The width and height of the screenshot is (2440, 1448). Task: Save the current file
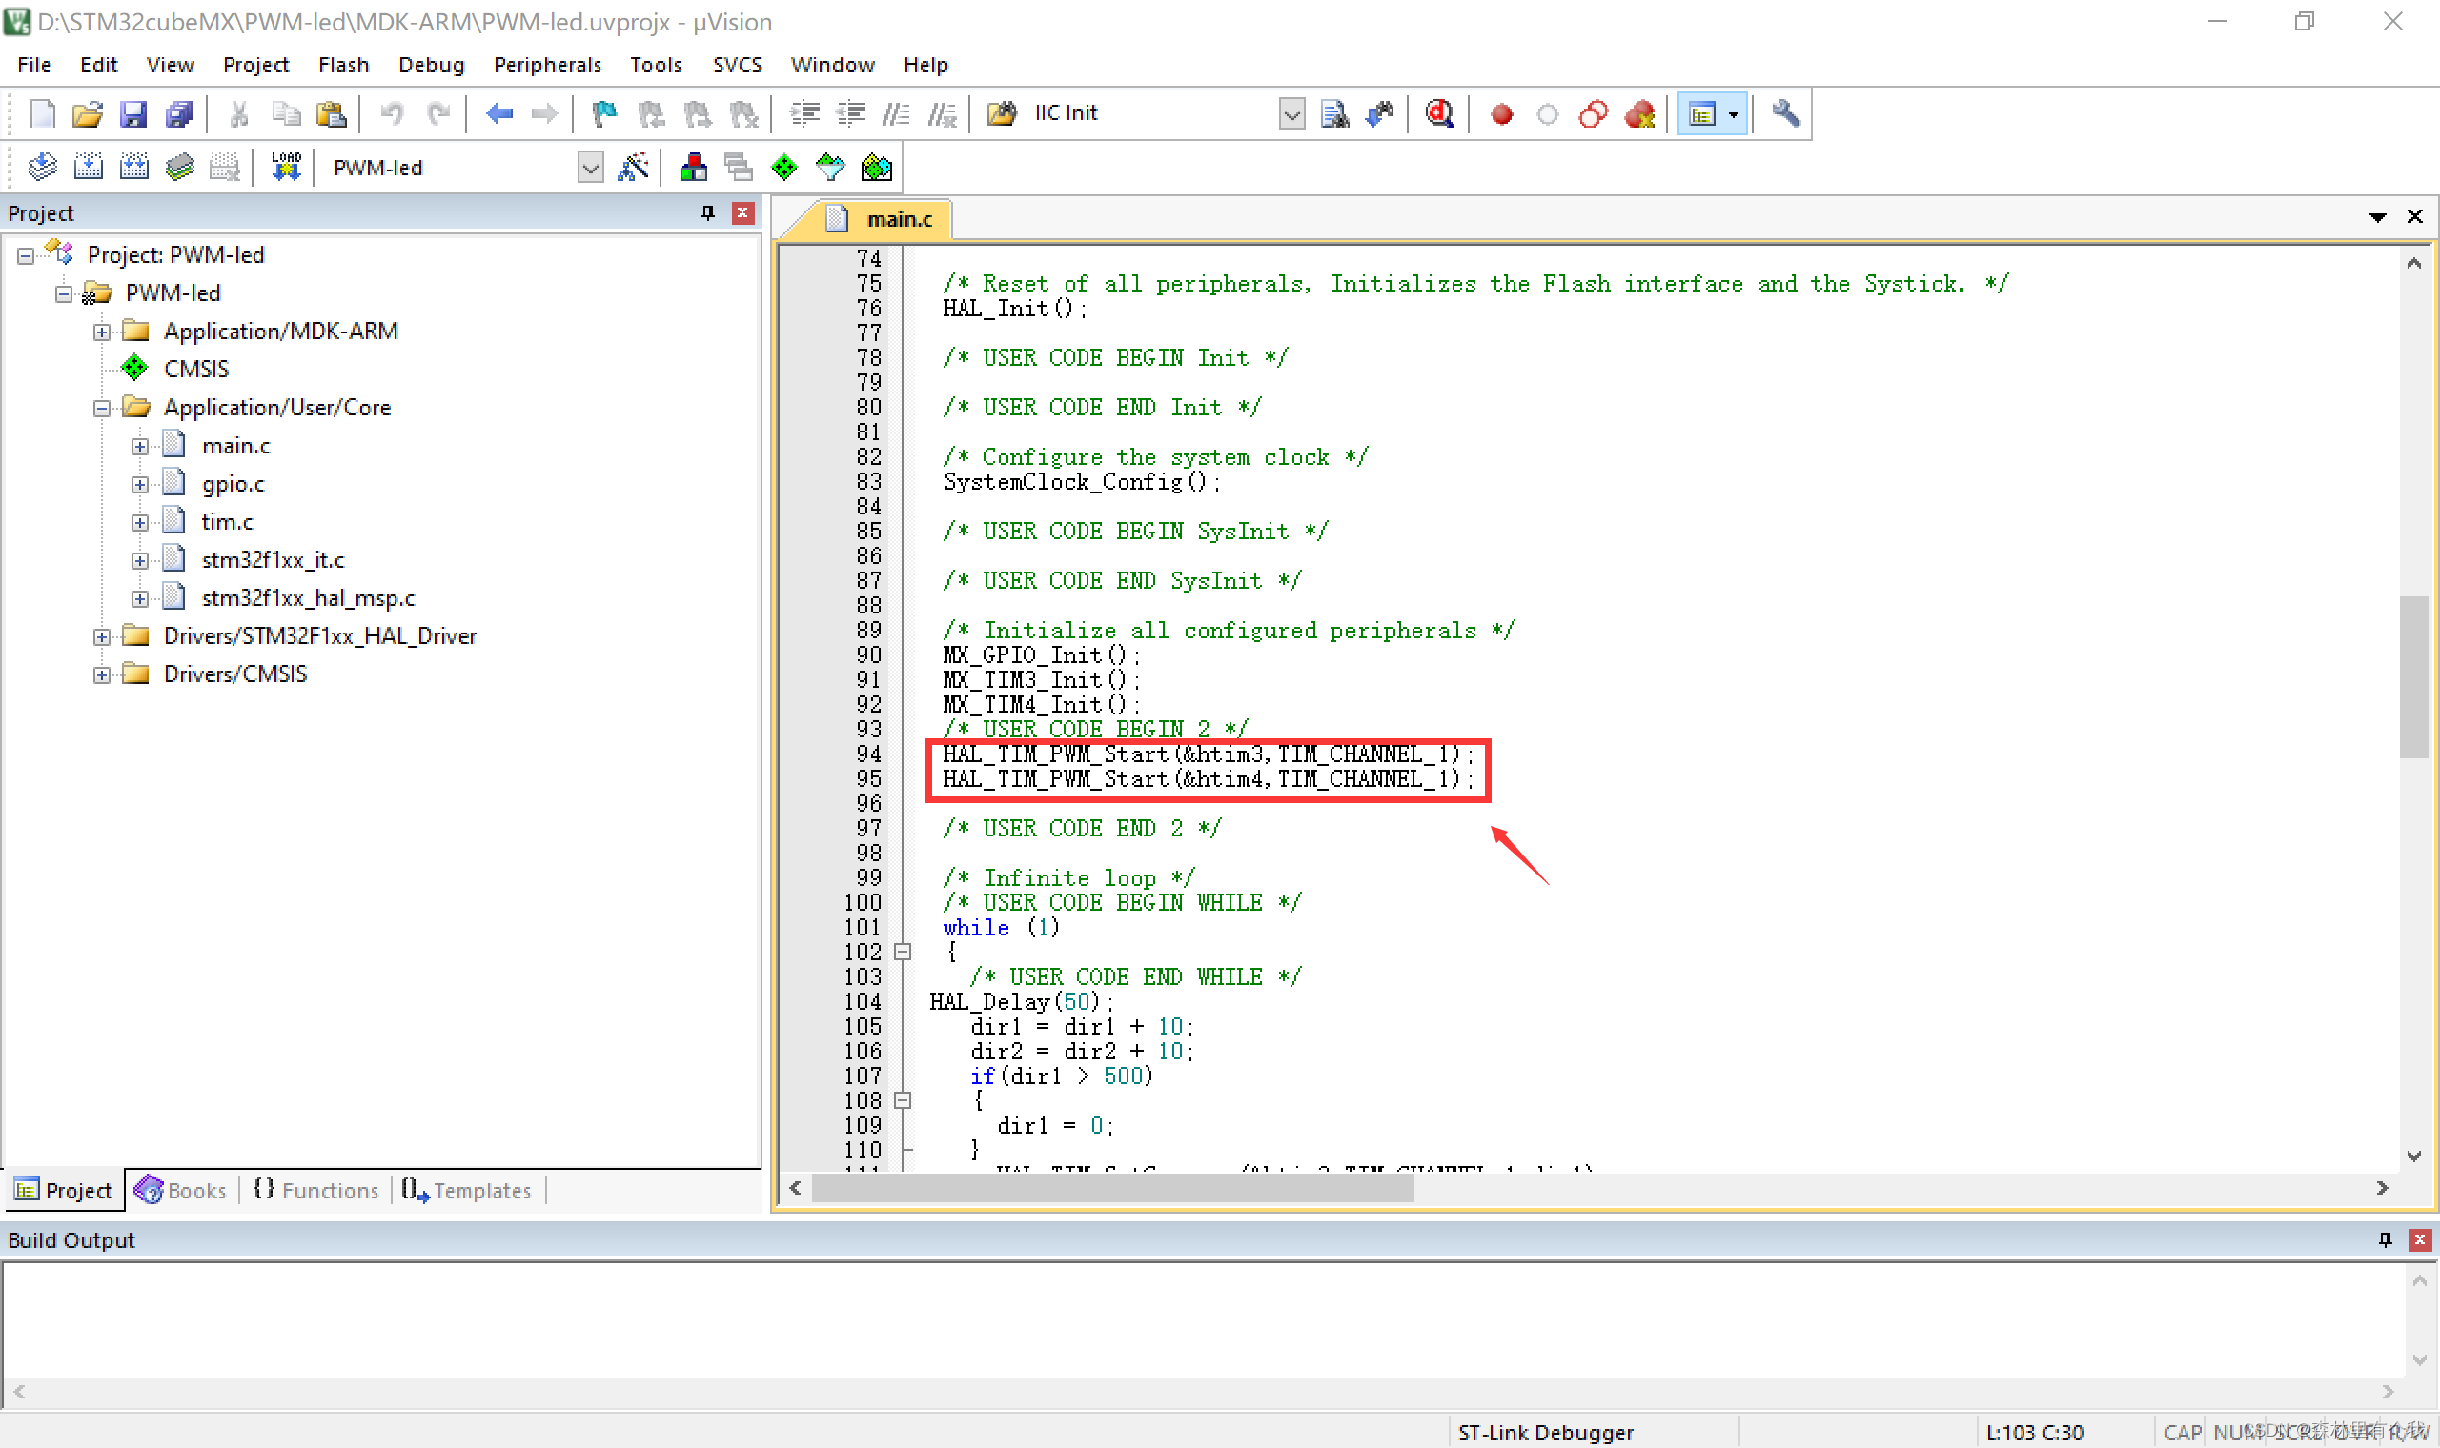click(x=132, y=114)
